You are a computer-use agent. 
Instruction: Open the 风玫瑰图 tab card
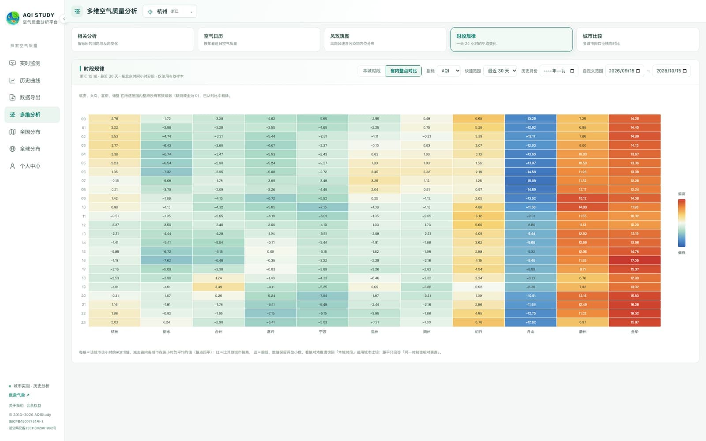point(385,40)
